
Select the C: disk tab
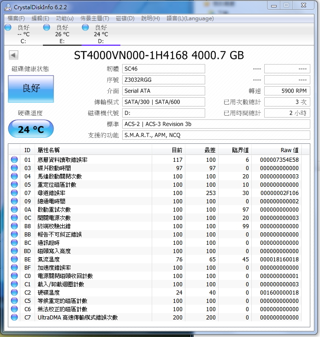pyautogui.click(x=23, y=34)
